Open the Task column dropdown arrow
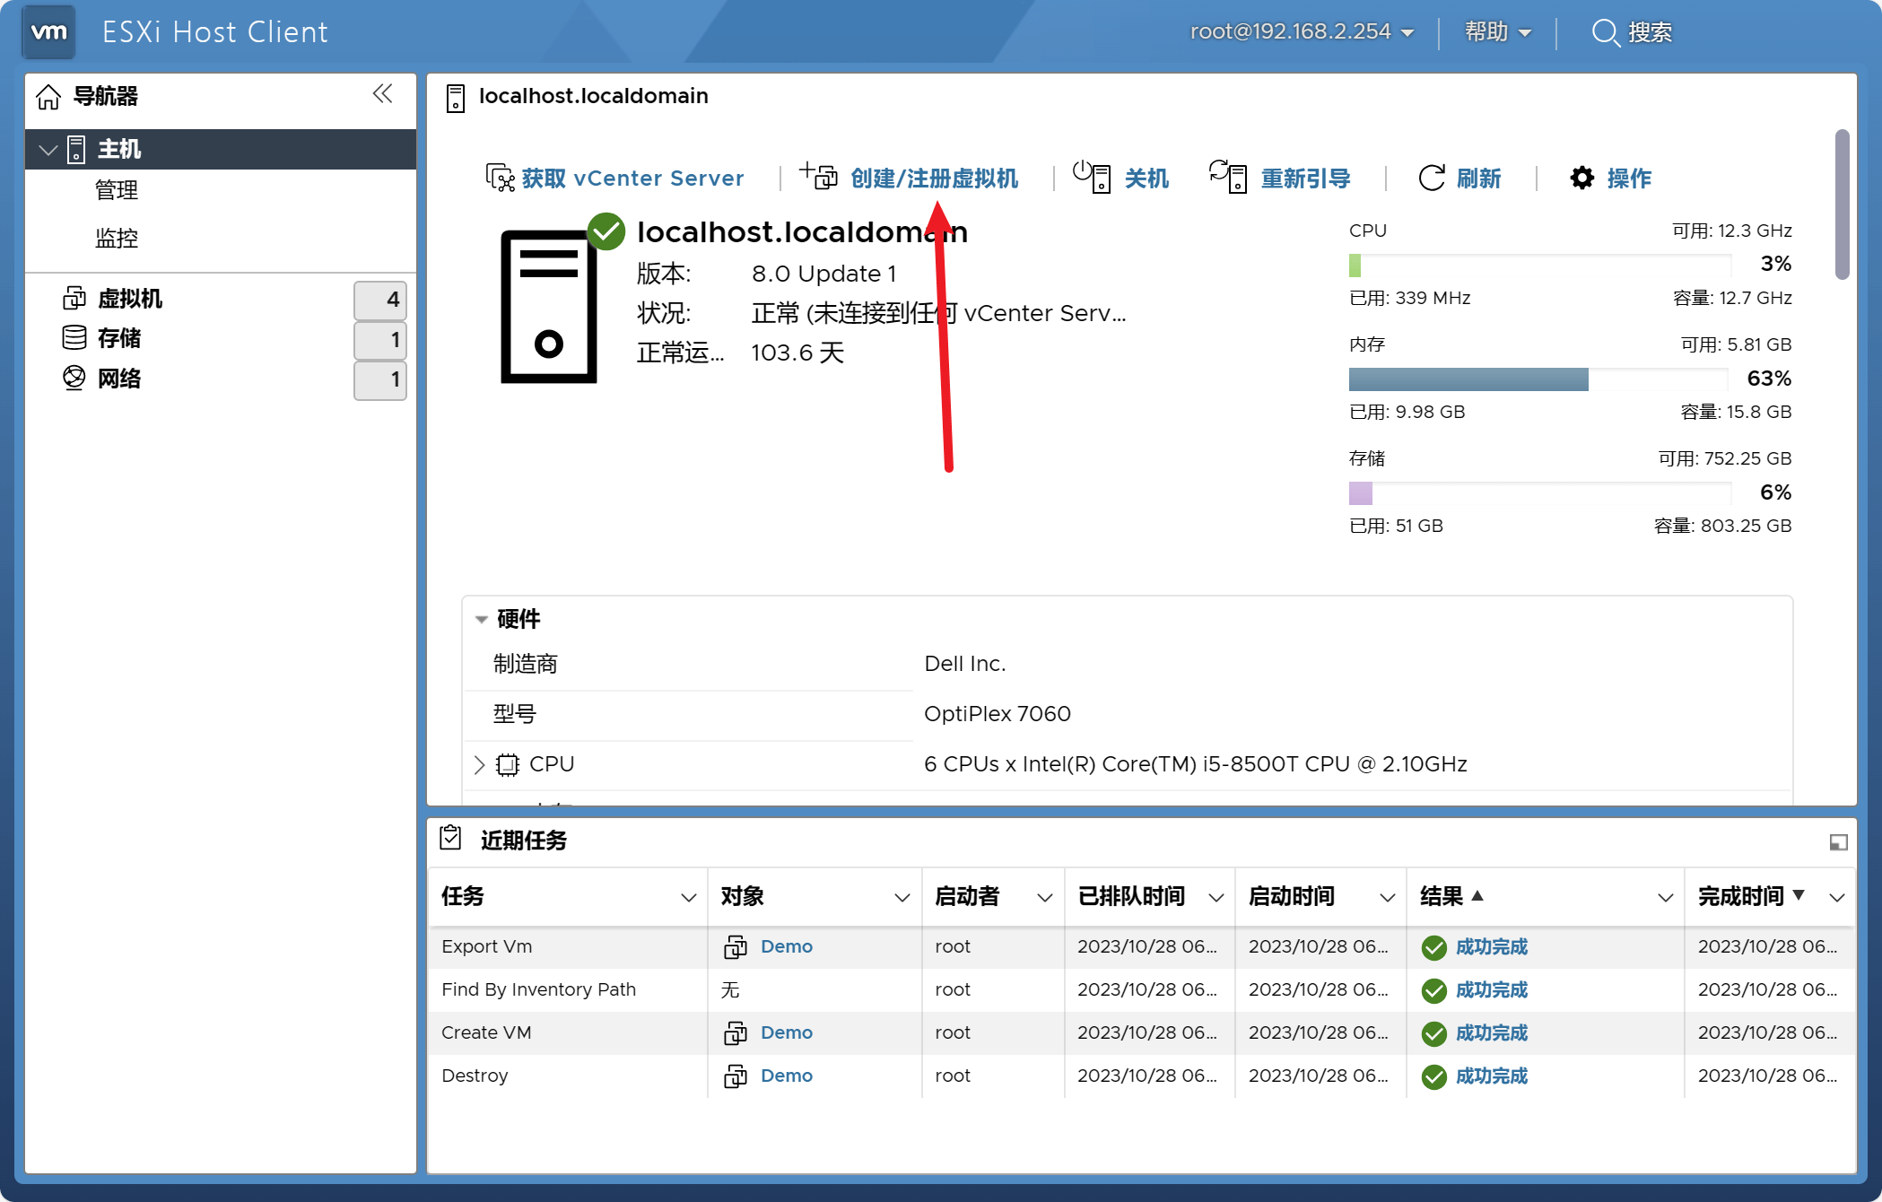The height and width of the screenshot is (1202, 1882). pos(688,897)
